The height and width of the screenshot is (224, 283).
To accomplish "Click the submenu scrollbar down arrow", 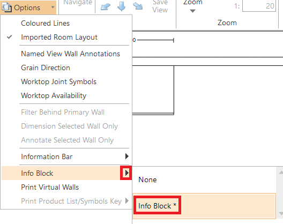I will (281, 214).
